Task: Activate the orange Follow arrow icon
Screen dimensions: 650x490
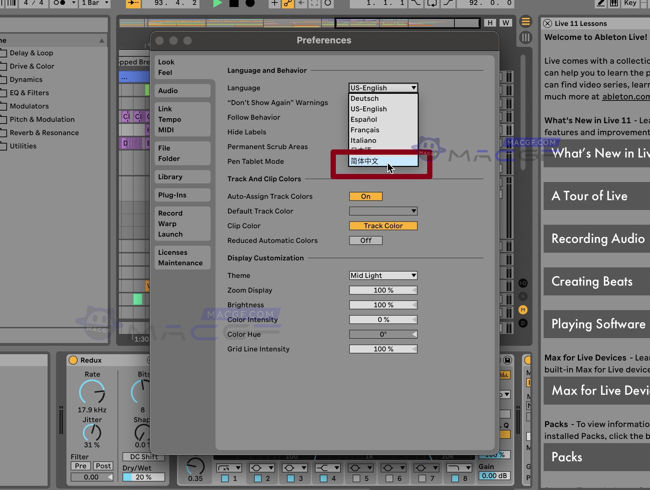Action: (x=133, y=3)
